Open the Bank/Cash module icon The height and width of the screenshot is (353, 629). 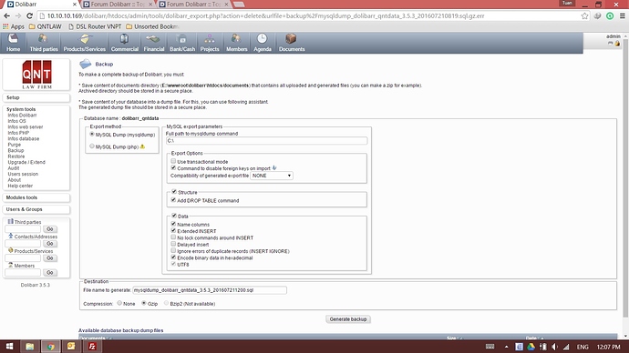tap(181, 39)
